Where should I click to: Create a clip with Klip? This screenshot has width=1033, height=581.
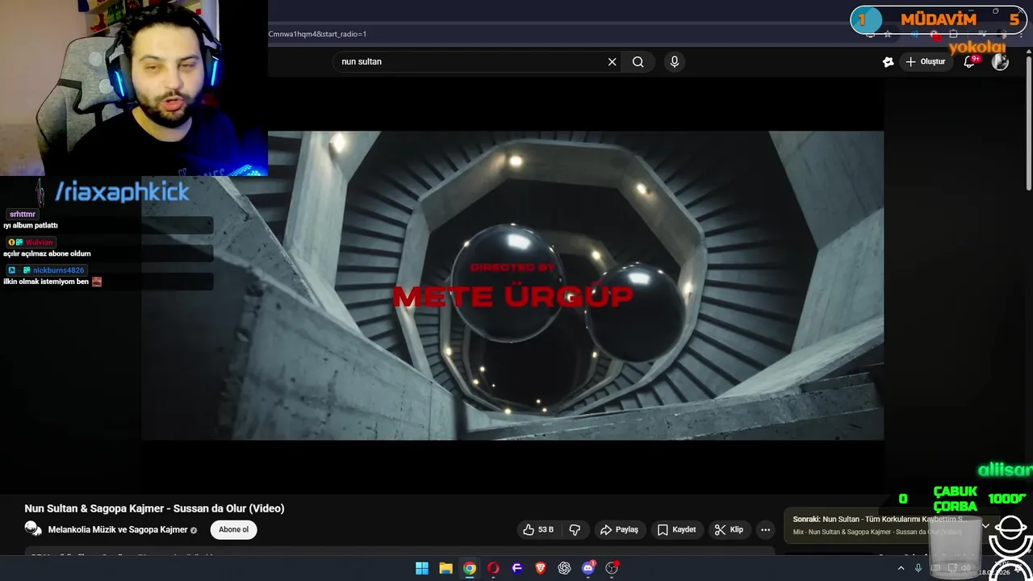pos(729,530)
